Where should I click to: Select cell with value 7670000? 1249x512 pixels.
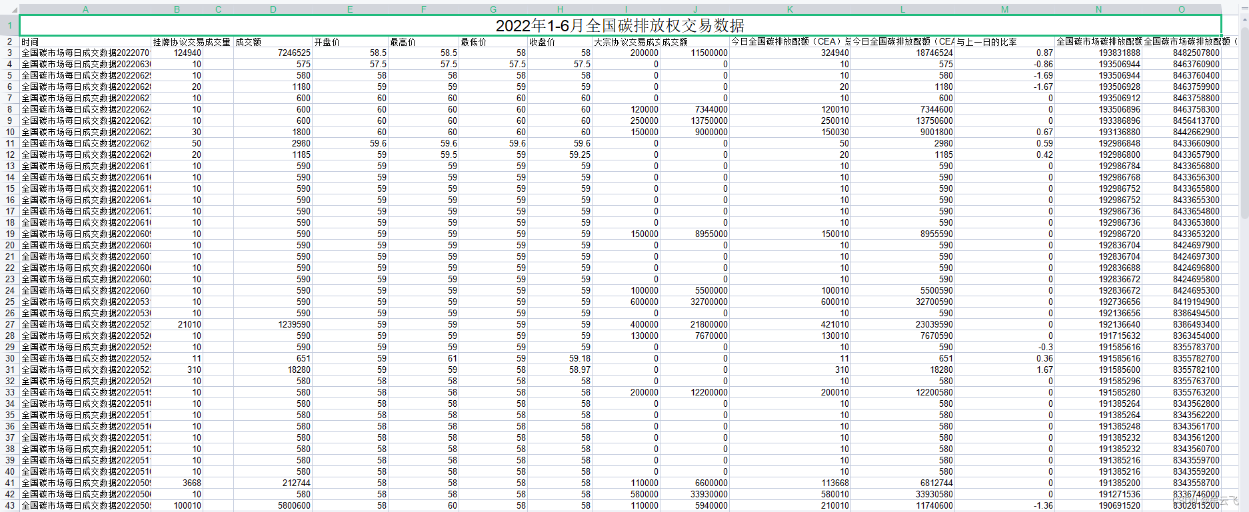coord(695,336)
